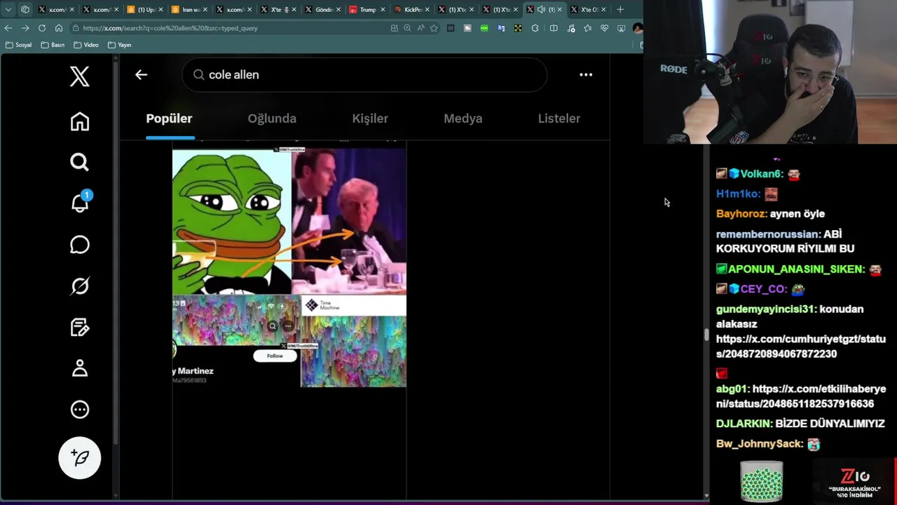Click chat username Volkan6

pos(761,174)
